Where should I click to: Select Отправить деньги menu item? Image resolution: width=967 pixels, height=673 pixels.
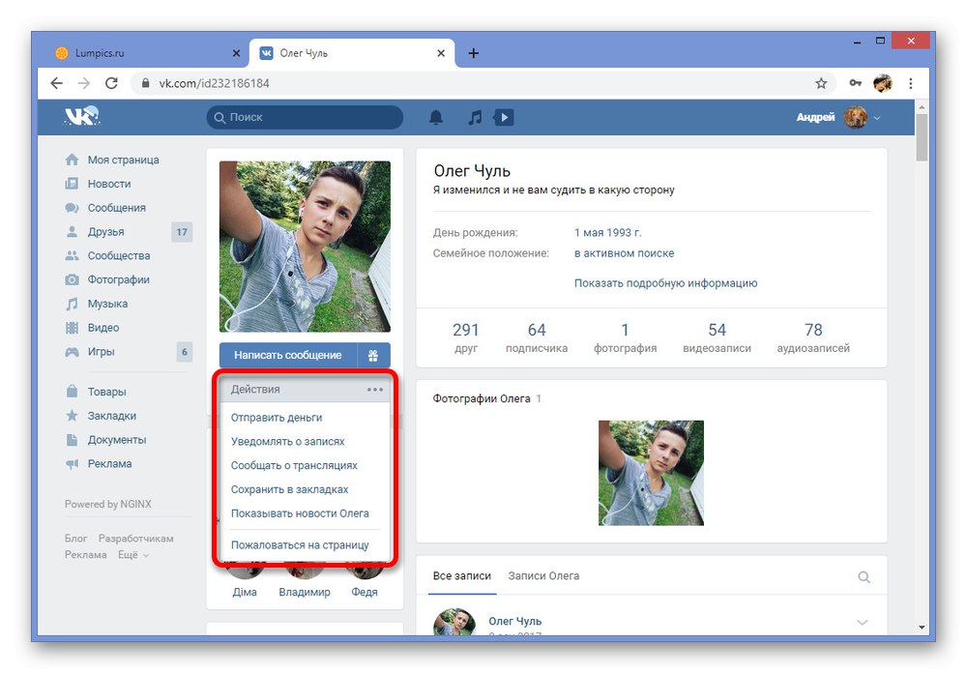click(x=306, y=418)
